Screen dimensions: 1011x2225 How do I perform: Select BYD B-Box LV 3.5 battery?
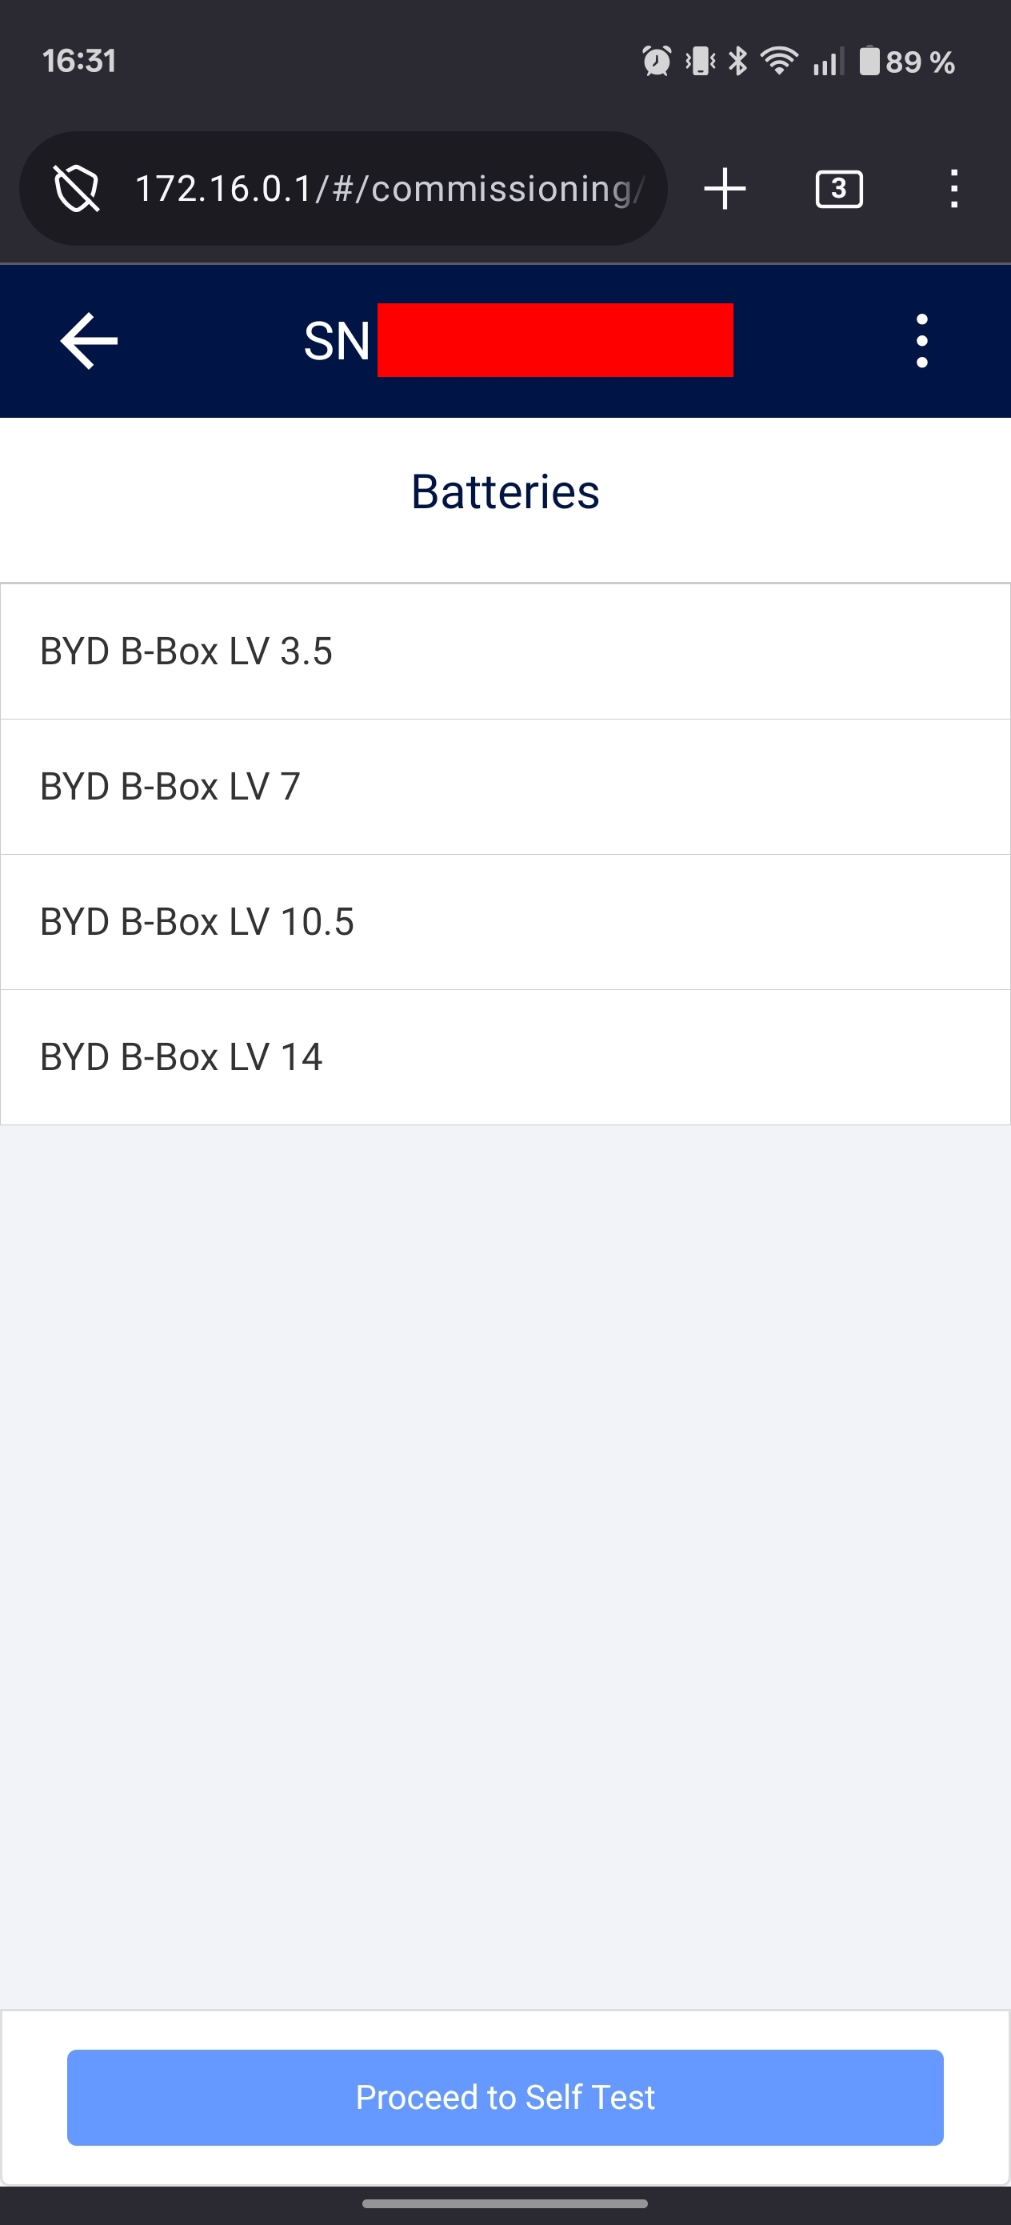click(505, 651)
